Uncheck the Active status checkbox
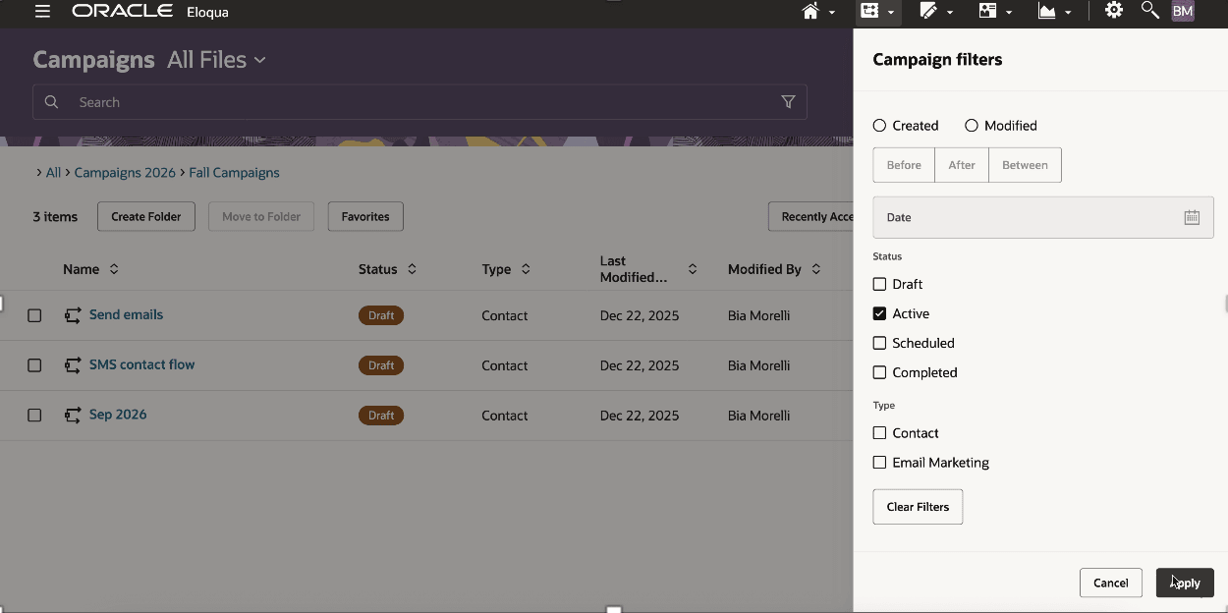 click(879, 313)
